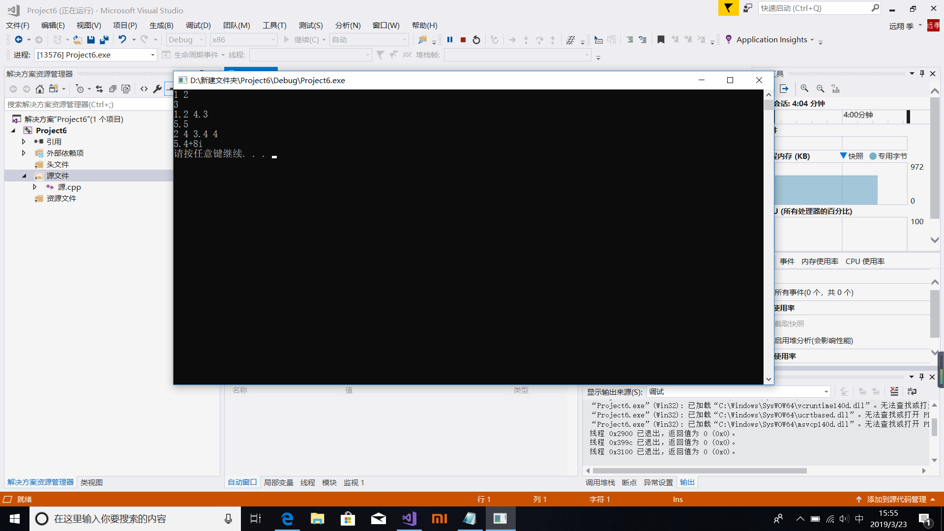Clear all output with the clear icon
The width and height of the screenshot is (944, 531).
894,391
